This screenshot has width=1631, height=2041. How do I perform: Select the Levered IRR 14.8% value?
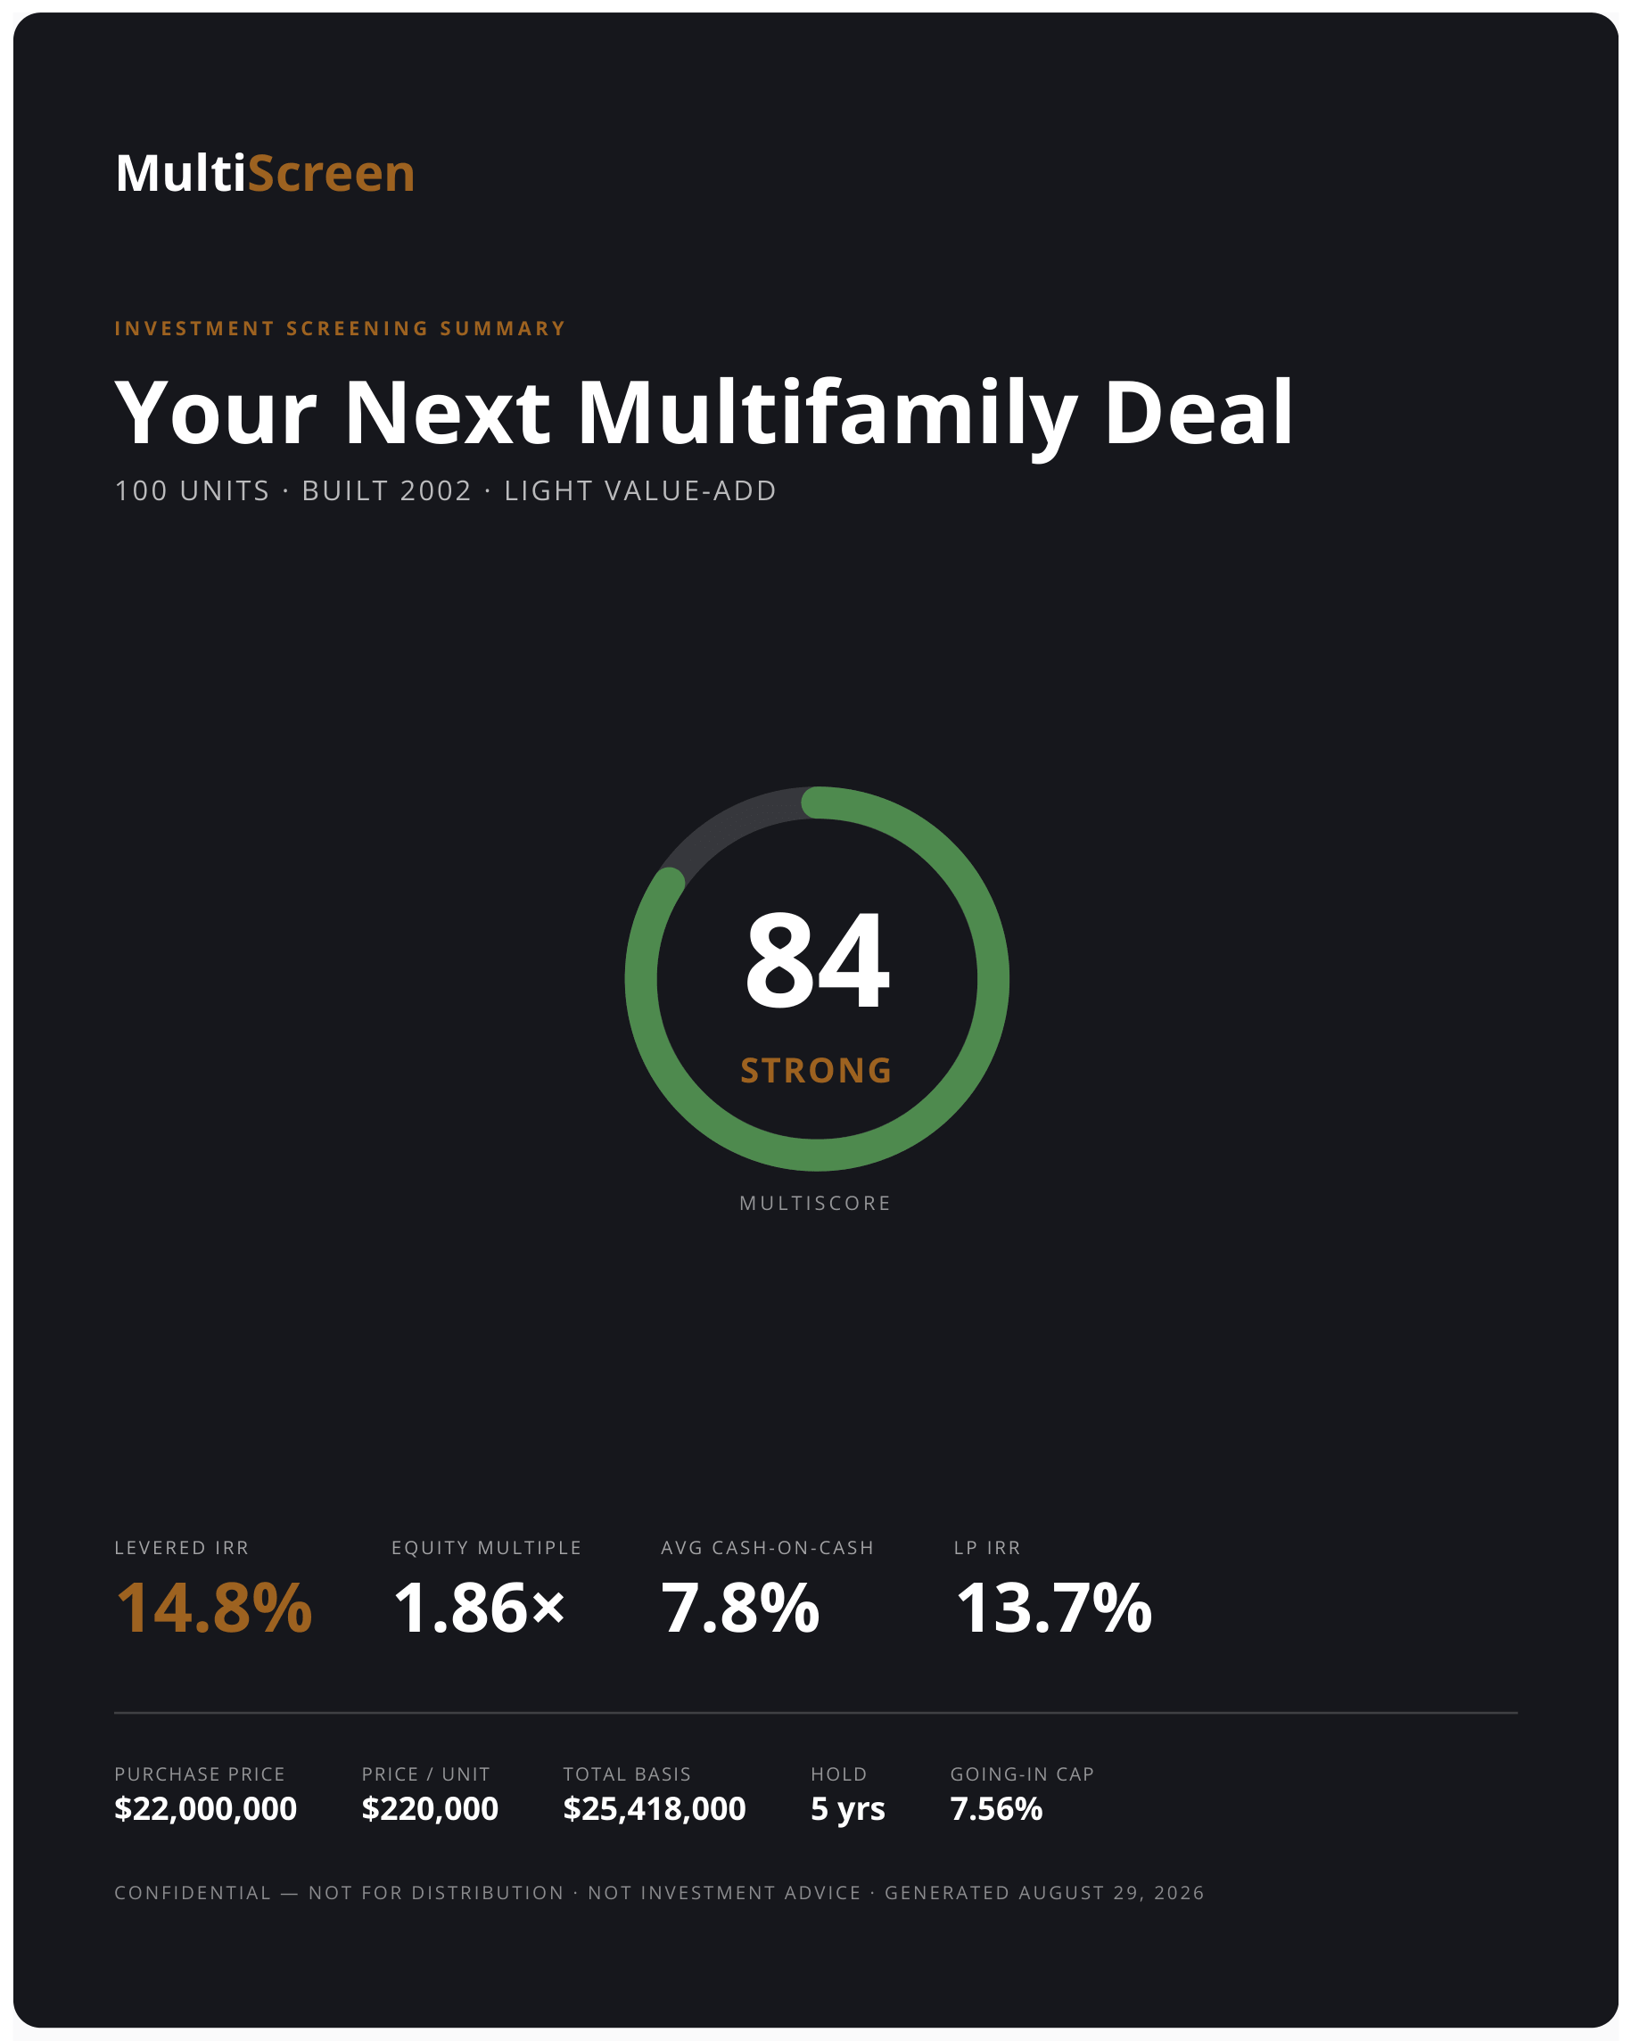click(214, 1609)
